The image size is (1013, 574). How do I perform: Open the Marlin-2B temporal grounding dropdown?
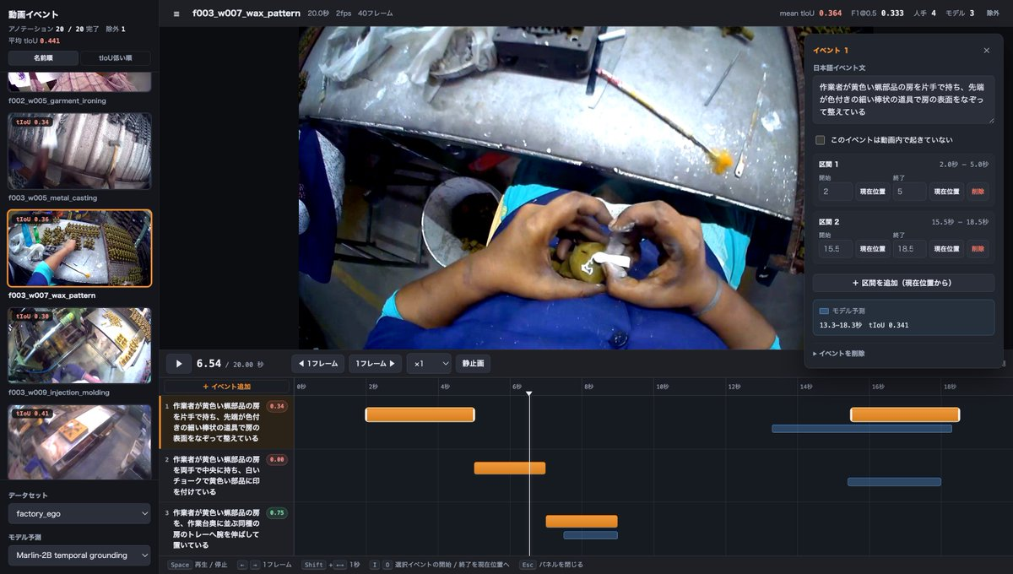tap(79, 555)
